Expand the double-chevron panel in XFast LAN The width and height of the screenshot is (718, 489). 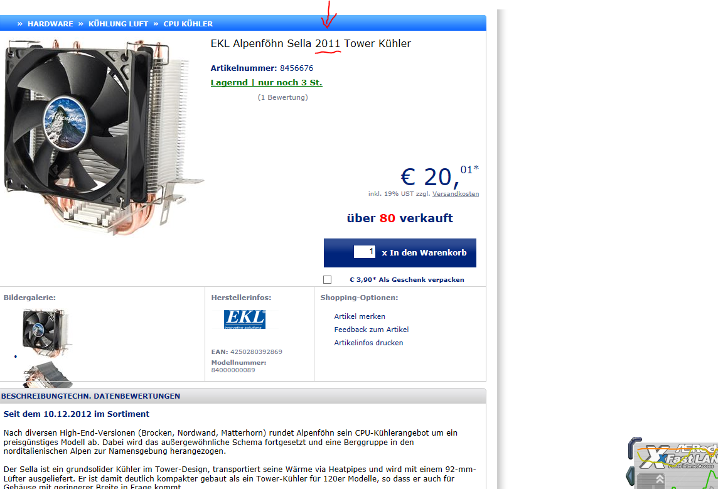[x=660, y=480]
